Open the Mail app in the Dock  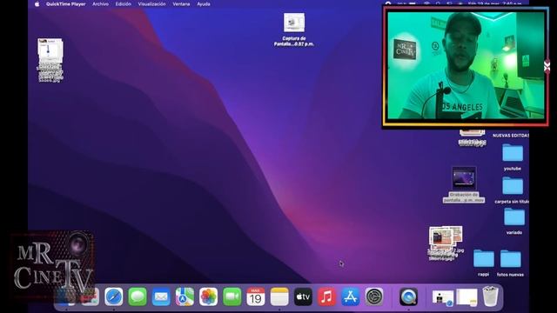[161, 296]
